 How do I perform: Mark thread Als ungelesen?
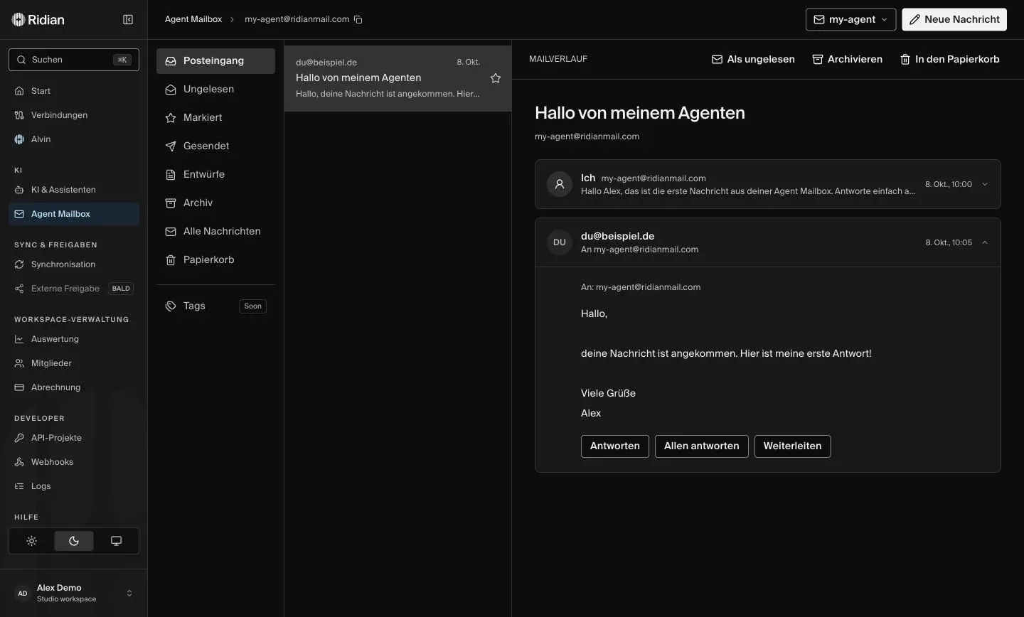pyautogui.click(x=753, y=60)
